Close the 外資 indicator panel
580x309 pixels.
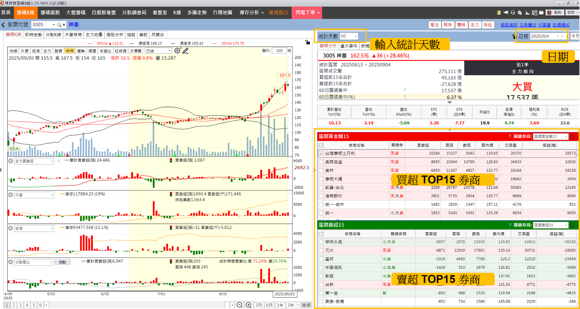coord(11,195)
